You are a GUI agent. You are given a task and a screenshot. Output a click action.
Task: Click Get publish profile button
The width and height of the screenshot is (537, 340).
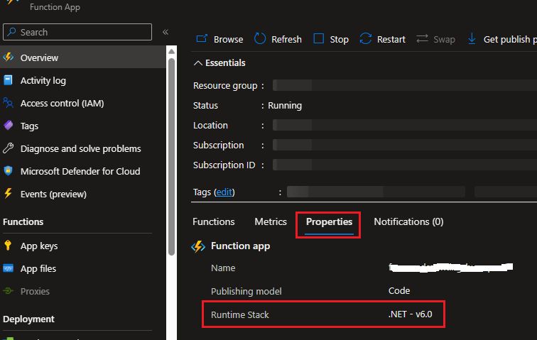(501, 39)
